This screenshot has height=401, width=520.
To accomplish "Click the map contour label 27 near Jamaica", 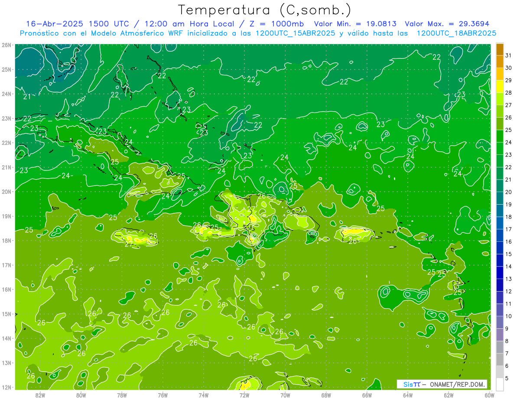I will click(129, 244).
